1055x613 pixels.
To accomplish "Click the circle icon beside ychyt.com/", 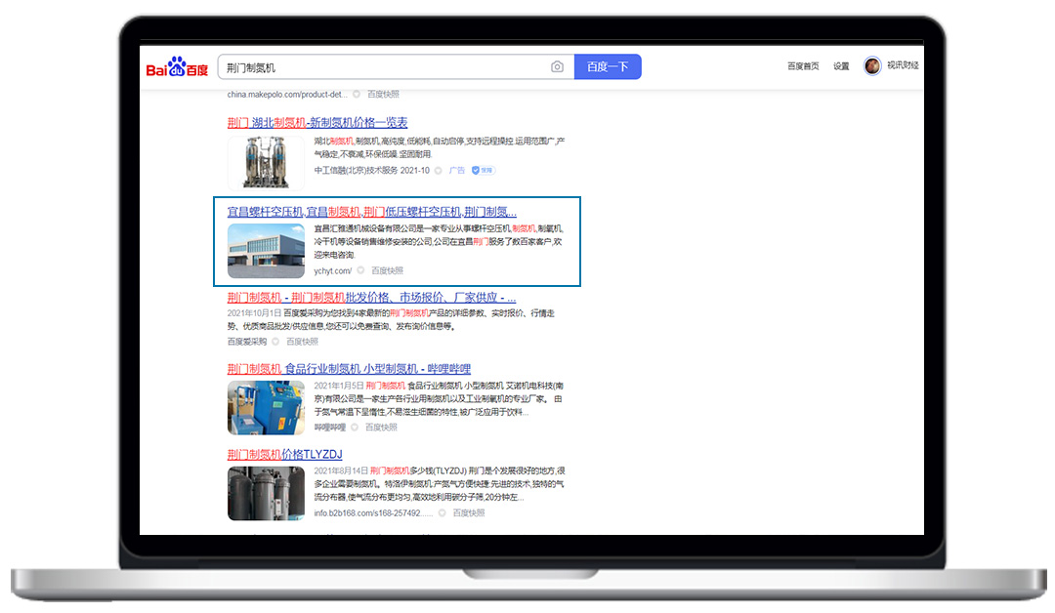I will point(360,270).
